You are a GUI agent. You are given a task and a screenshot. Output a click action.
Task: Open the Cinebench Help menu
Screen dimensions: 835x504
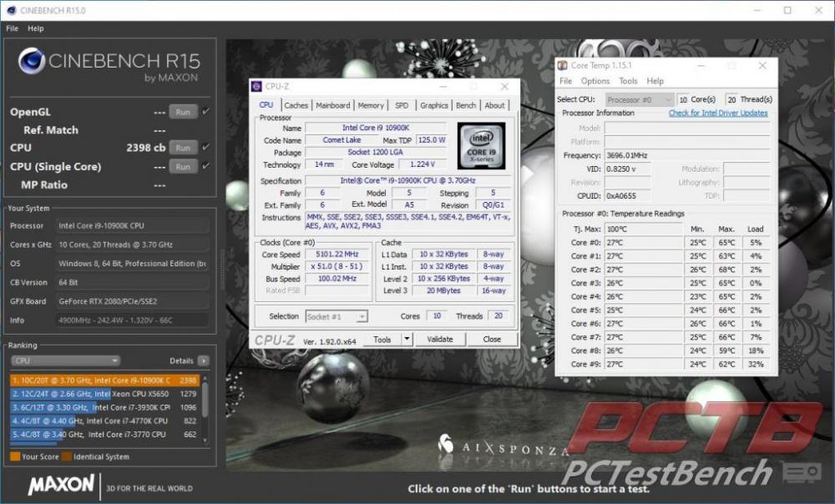36,28
